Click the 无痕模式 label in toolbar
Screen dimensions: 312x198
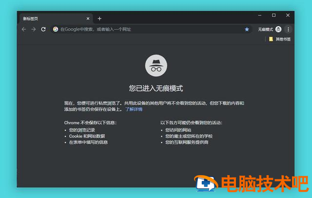coord(265,29)
